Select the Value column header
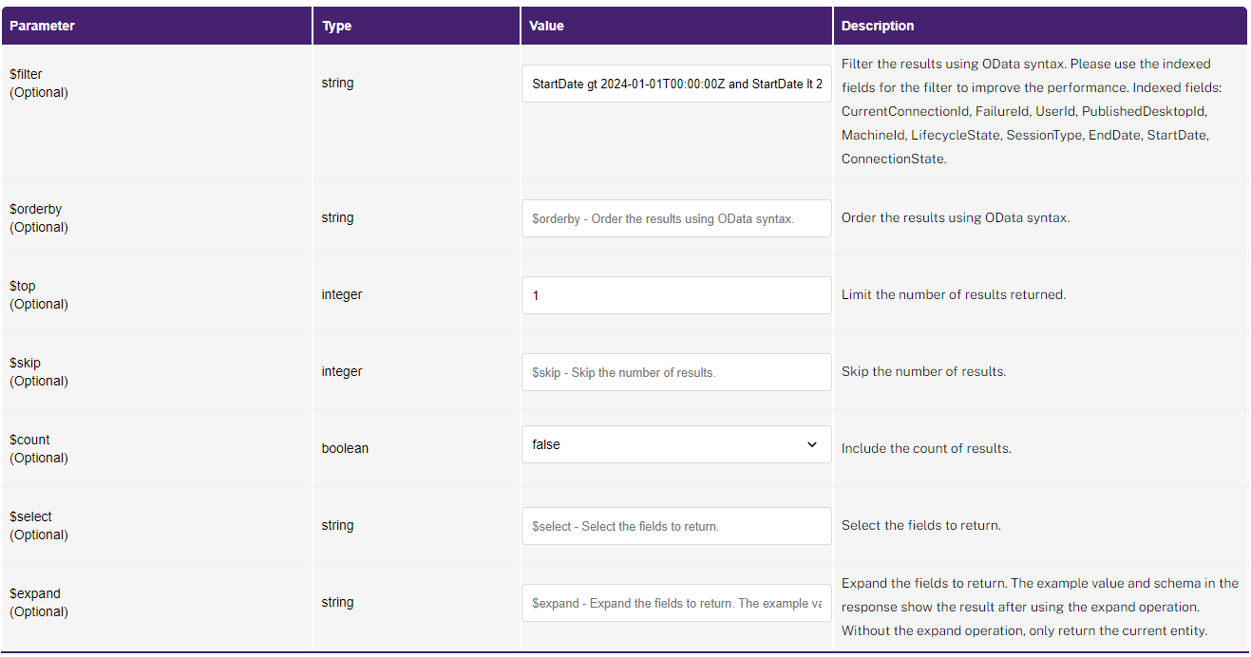 click(x=546, y=26)
